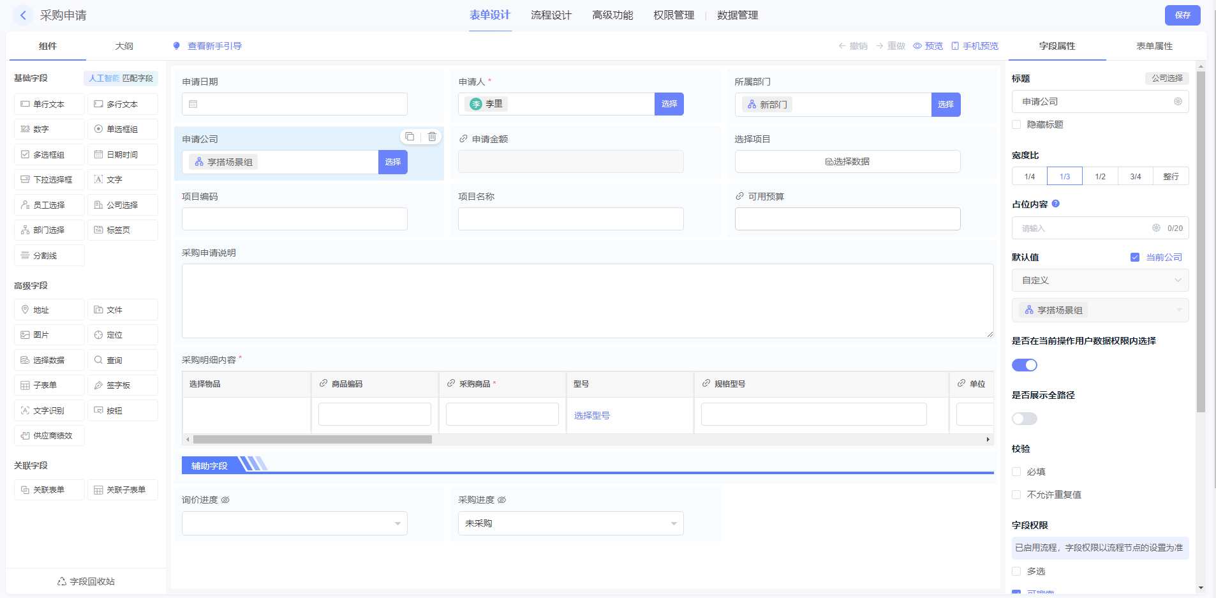Click the 预览 eye preview icon
1216x598 pixels.
pyautogui.click(x=917, y=46)
